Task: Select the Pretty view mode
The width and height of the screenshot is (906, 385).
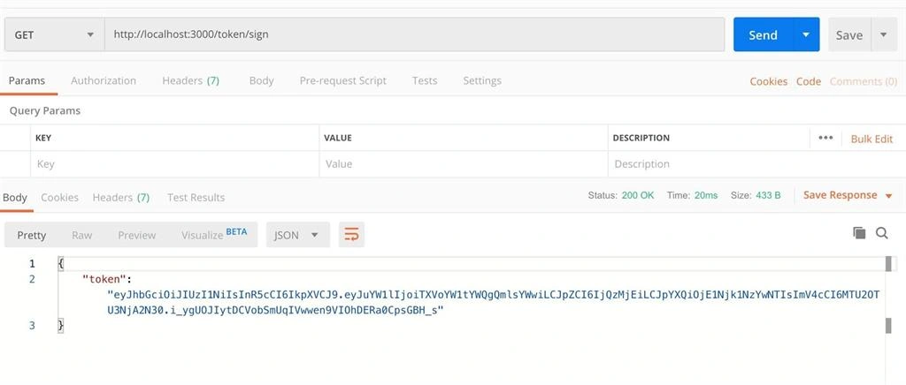Action: [31, 235]
